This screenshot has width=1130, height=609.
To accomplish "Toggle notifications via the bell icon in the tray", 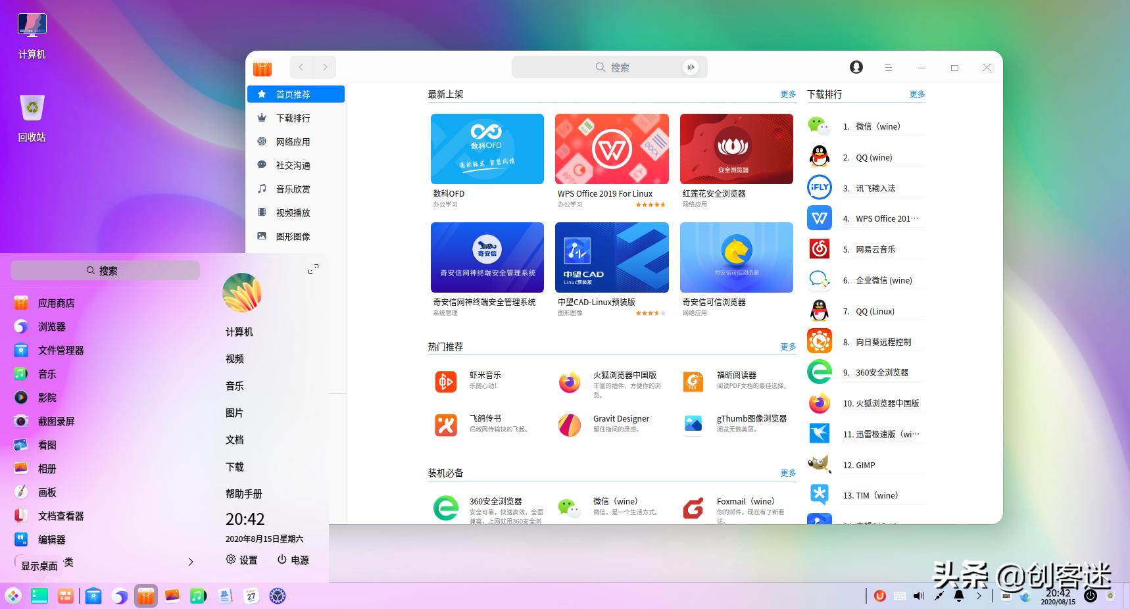I will click(959, 596).
